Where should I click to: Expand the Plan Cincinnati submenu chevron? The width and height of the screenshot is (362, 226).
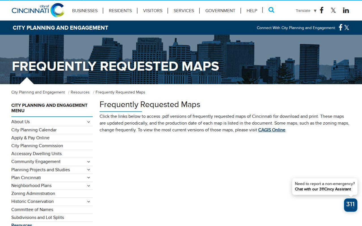point(89,178)
